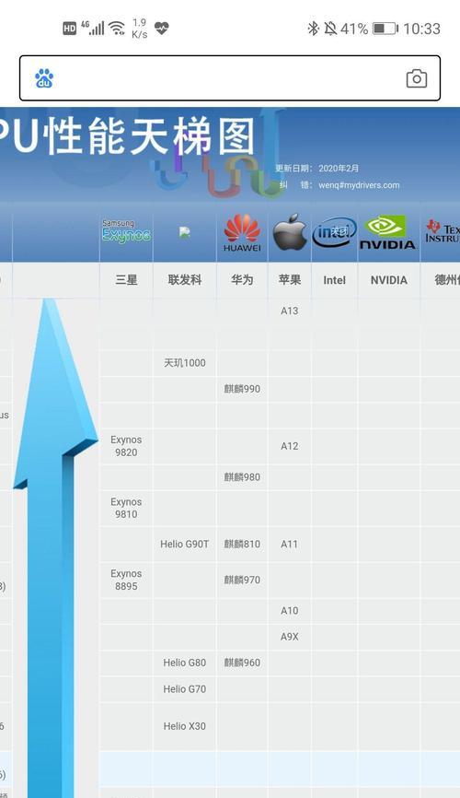Tap the 10:33 clock in status bar

[422, 29]
